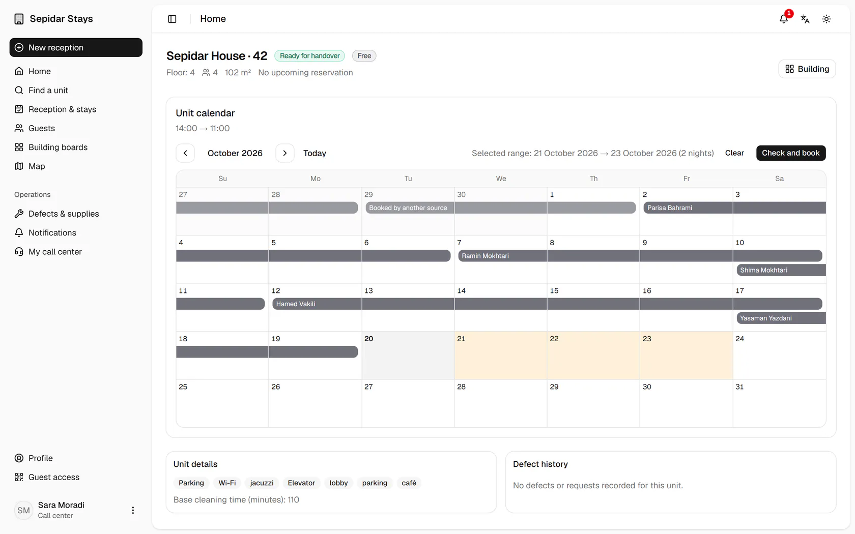
Task: Open the Shima Mokhtari reservation
Action: pos(781,270)
